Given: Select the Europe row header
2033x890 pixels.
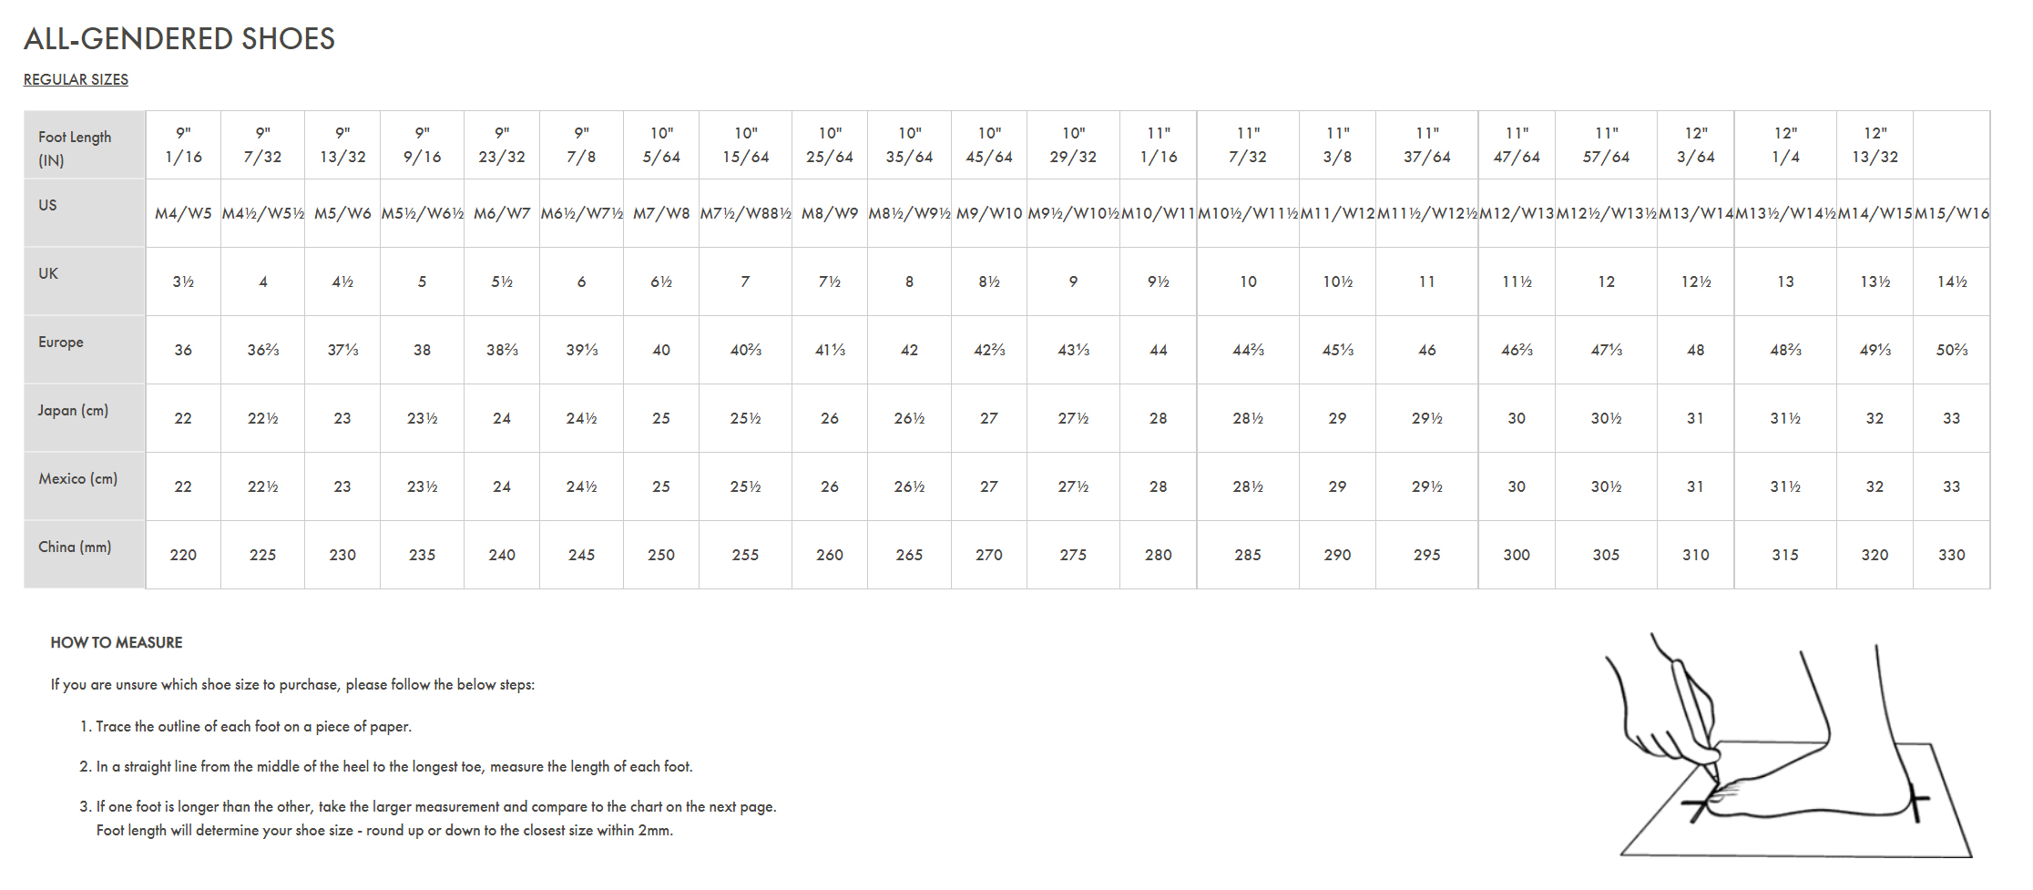Looking at the screenshot, I should click(85, 350).
